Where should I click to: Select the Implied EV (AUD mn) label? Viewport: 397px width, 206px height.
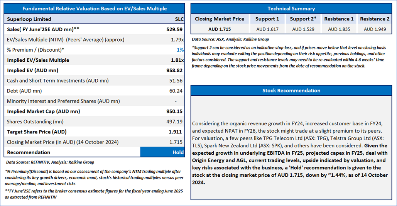pyautogui.click(x=32, y=70)
